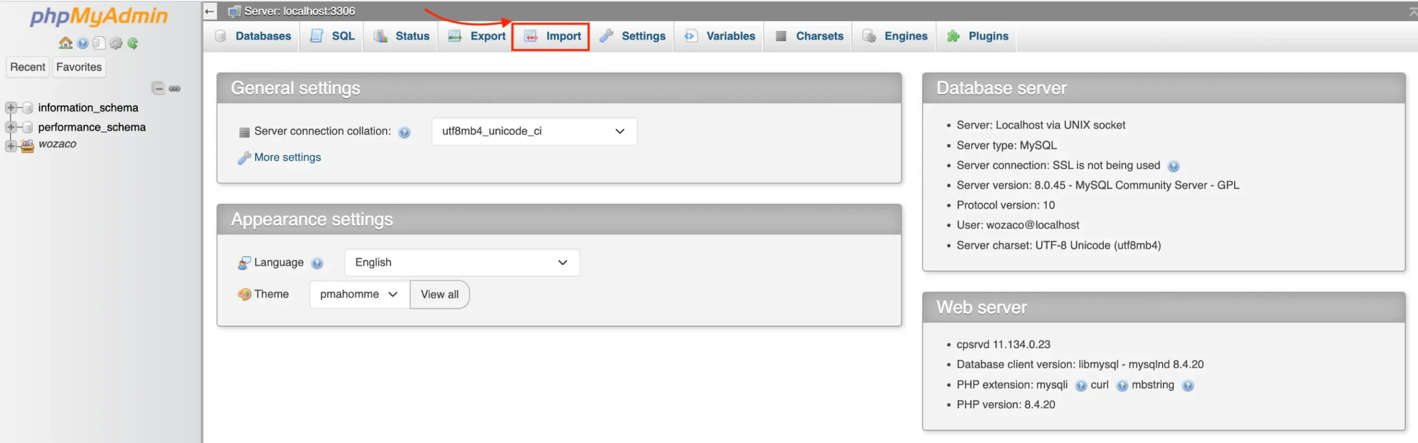Show Recent tables list
The image size is (1418, 443).
point(28,67)
